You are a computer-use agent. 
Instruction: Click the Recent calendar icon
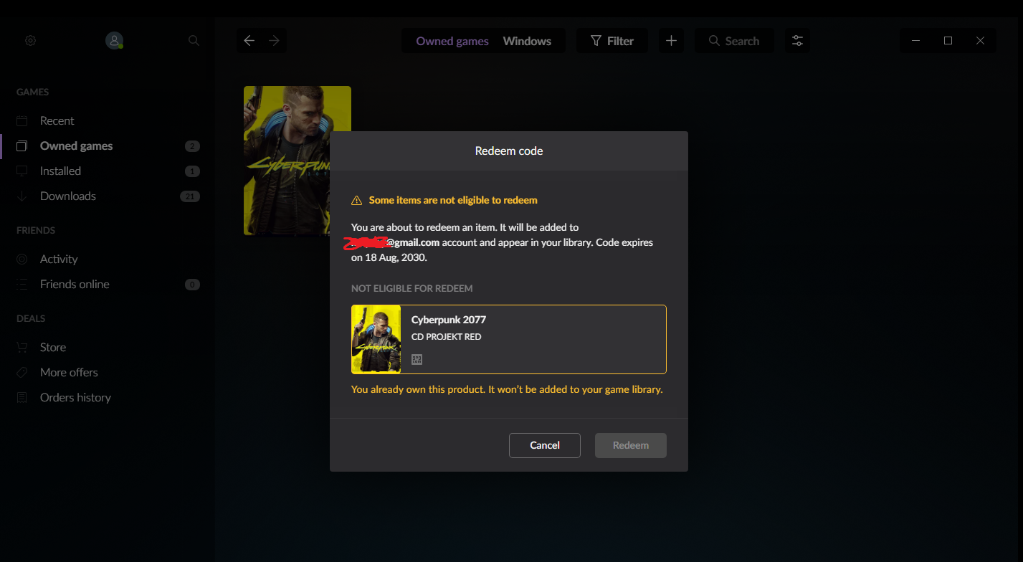(x=22, y=120)
